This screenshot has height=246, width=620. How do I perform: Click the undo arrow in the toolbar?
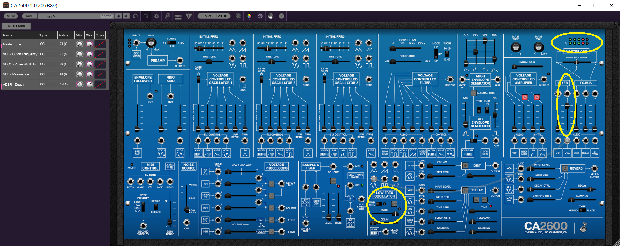(135, 16)
